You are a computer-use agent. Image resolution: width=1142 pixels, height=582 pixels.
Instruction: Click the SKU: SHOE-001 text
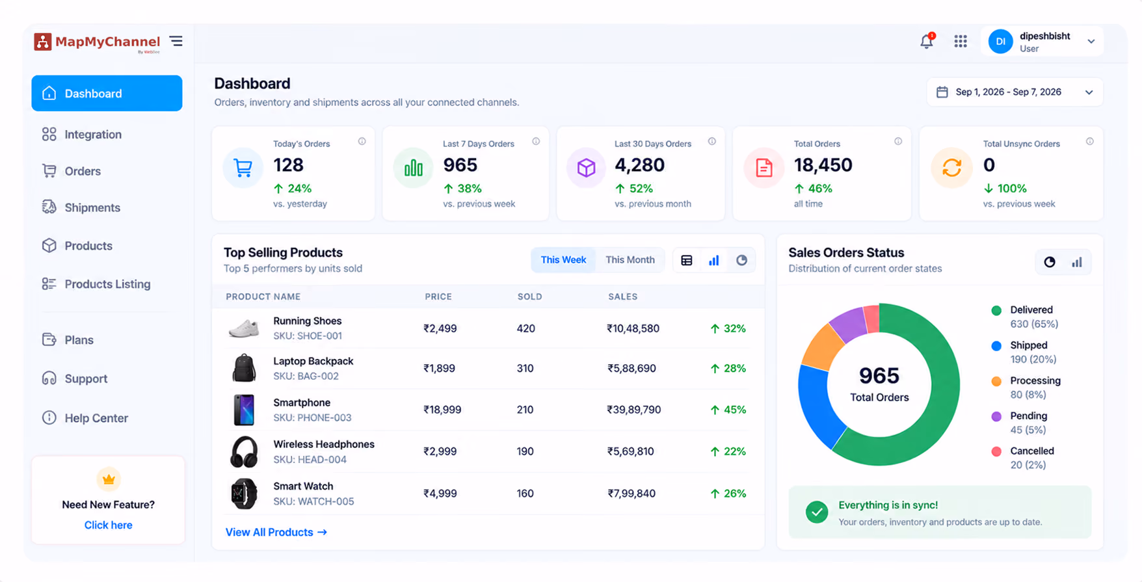[x=308, y=336]
